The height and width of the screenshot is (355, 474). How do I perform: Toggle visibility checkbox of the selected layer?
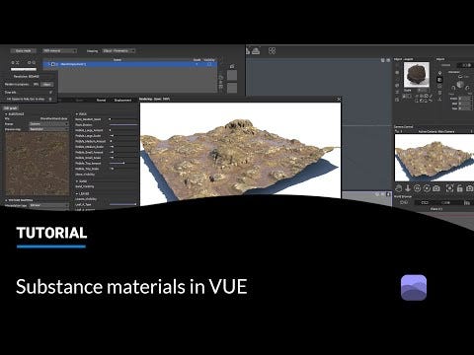pos(209,64)
